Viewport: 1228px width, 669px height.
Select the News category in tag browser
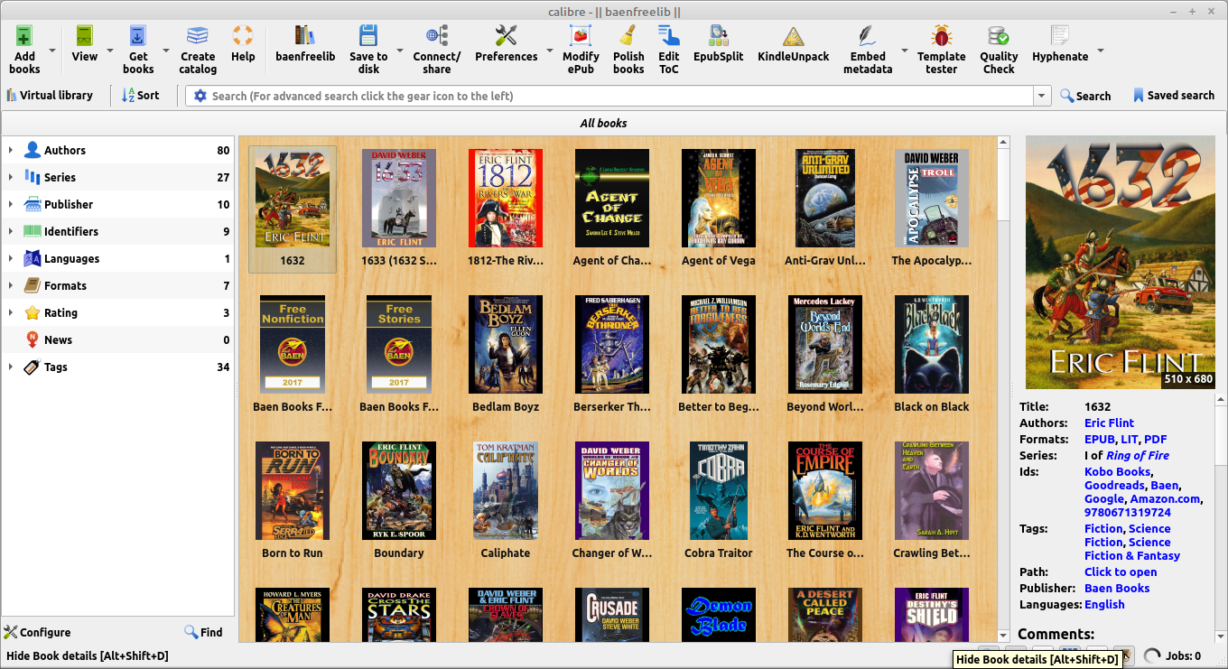[x=118, y=339]
